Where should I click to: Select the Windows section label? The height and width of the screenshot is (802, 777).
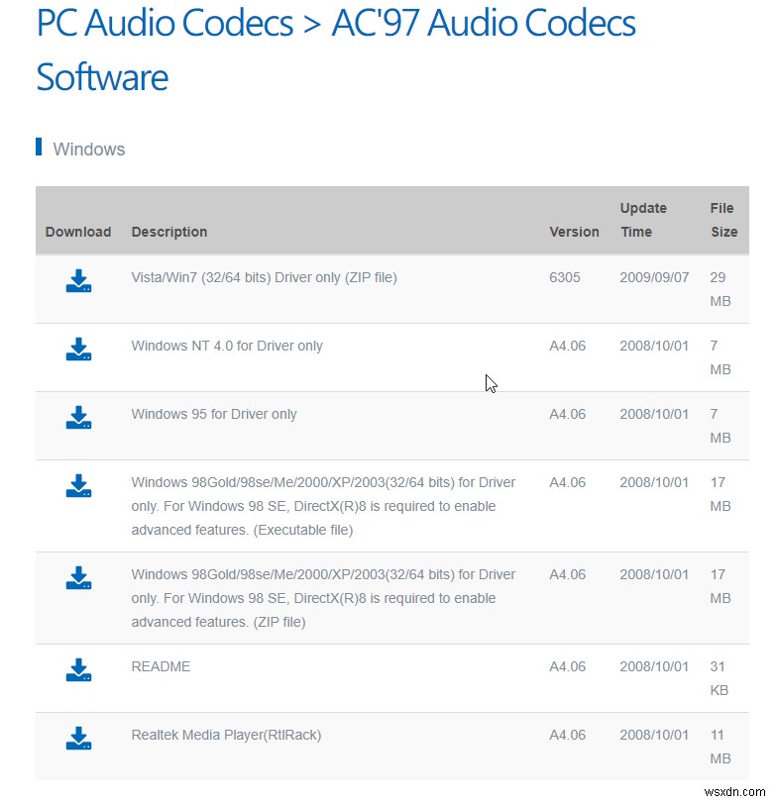click(87, 149)
